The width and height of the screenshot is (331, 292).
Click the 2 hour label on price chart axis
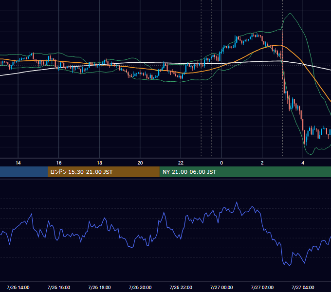(x=262, y=163)
